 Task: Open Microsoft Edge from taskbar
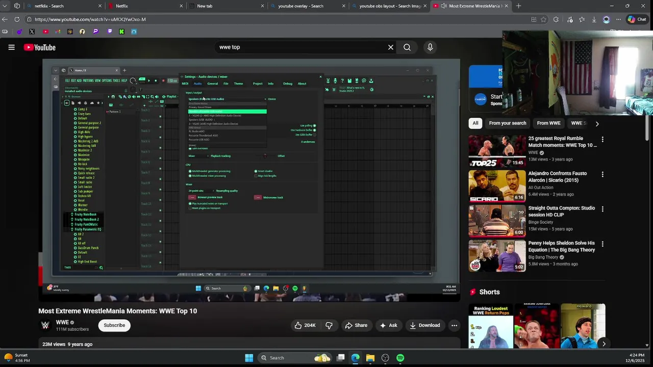355,358
